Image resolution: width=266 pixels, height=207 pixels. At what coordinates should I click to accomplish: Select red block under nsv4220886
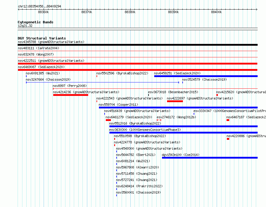click(228, 139)
